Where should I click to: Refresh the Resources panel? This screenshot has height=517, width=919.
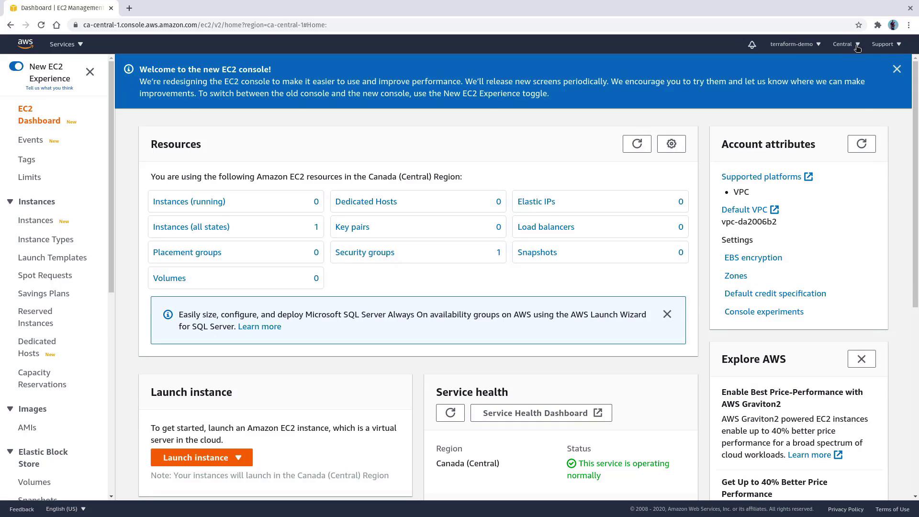click(x=637, y=144)
